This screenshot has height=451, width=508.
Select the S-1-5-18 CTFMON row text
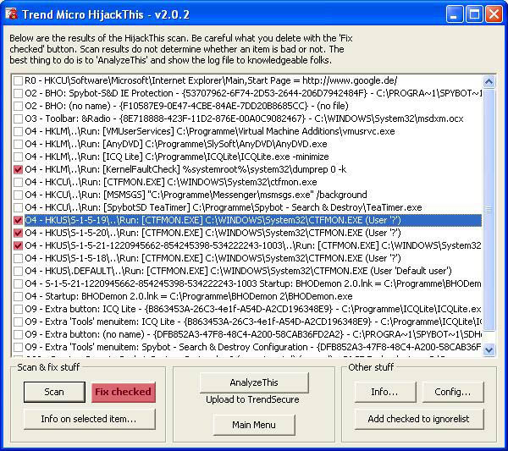(x=213, y=258)
